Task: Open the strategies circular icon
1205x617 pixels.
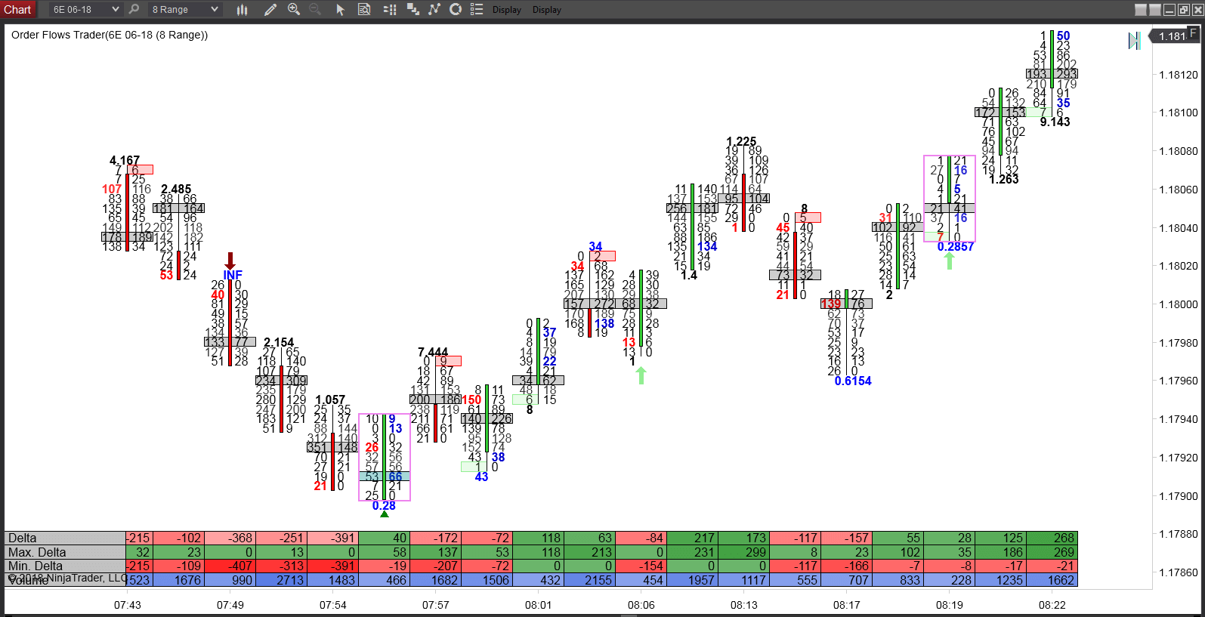Action: coord(456,9)
